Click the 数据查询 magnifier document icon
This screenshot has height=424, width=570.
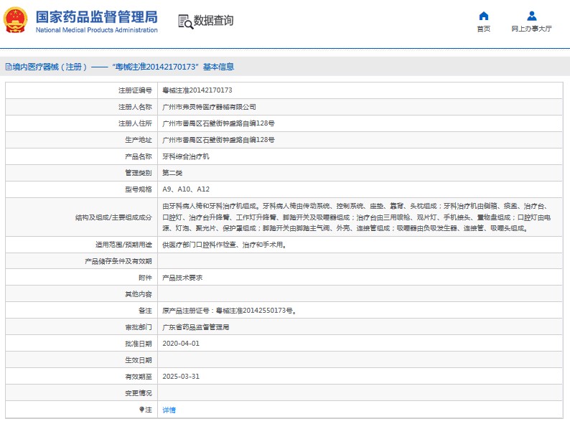point(185,22)
